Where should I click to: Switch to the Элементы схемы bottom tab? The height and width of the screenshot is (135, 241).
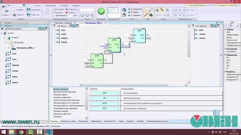click(x=68, y=121)
